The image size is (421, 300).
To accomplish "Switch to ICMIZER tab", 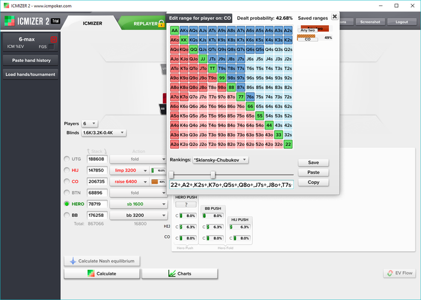I will (93, 23).
